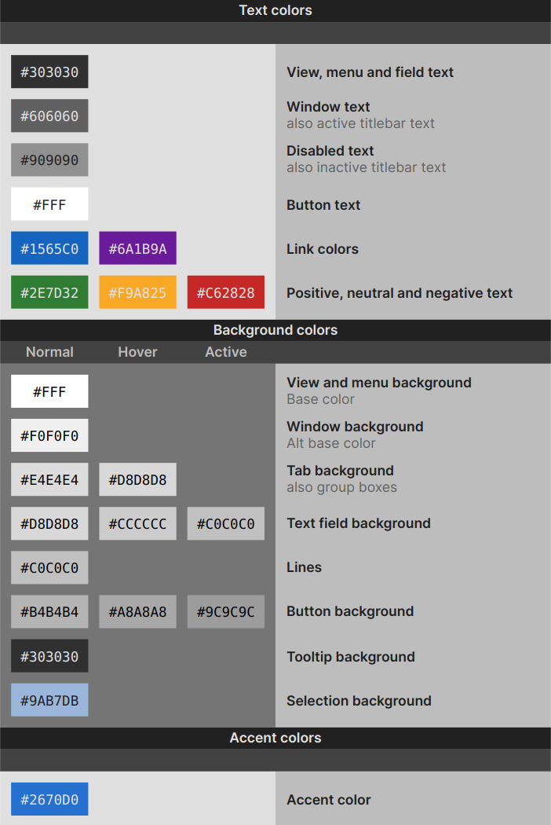Click the Background colors section header

pyautogui.click(x=275, y=330)
